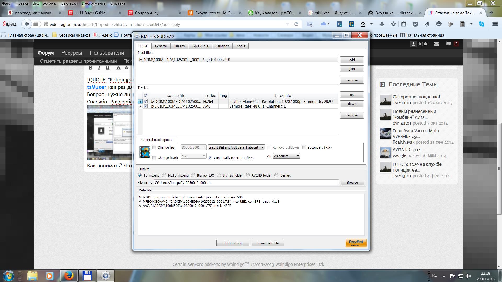
Task: Open forum inbox envelope icon
Action: tap(436, 44)
